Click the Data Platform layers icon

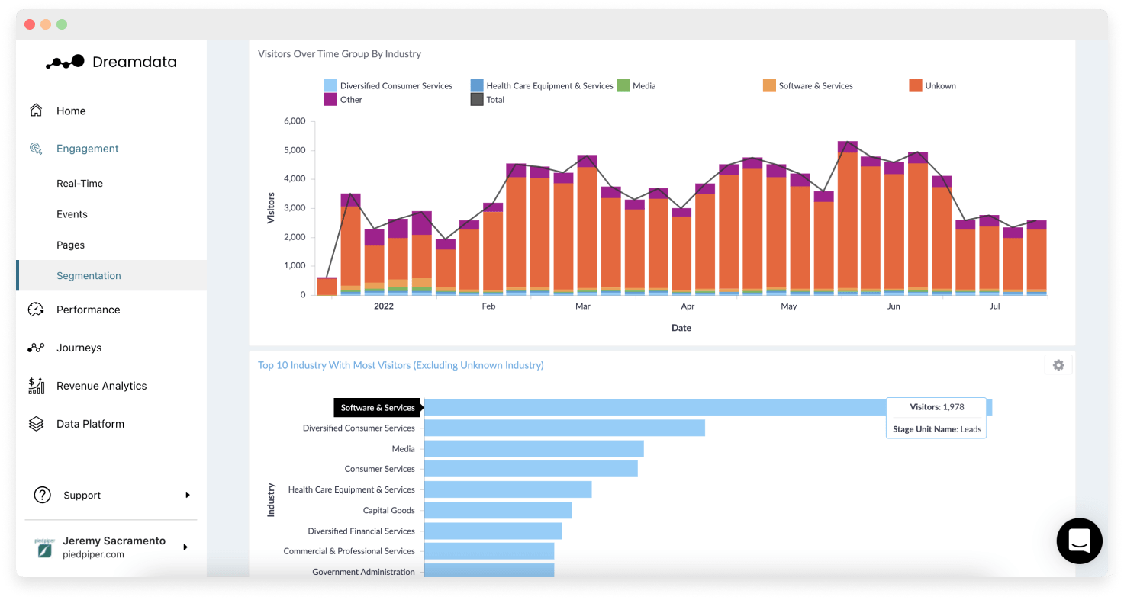tap(36, 424)
